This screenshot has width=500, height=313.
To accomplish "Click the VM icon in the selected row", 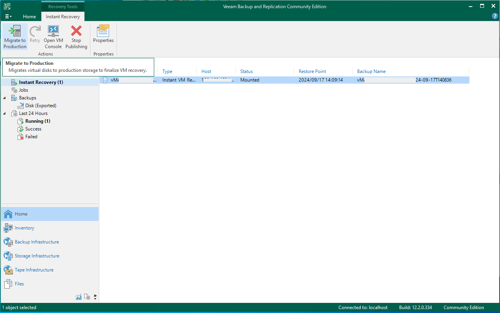I will click(x=105, y=80).
